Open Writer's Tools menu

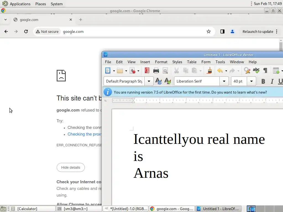click(x=220, y=62)
